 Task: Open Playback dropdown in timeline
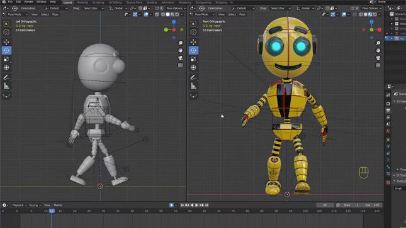19,205
